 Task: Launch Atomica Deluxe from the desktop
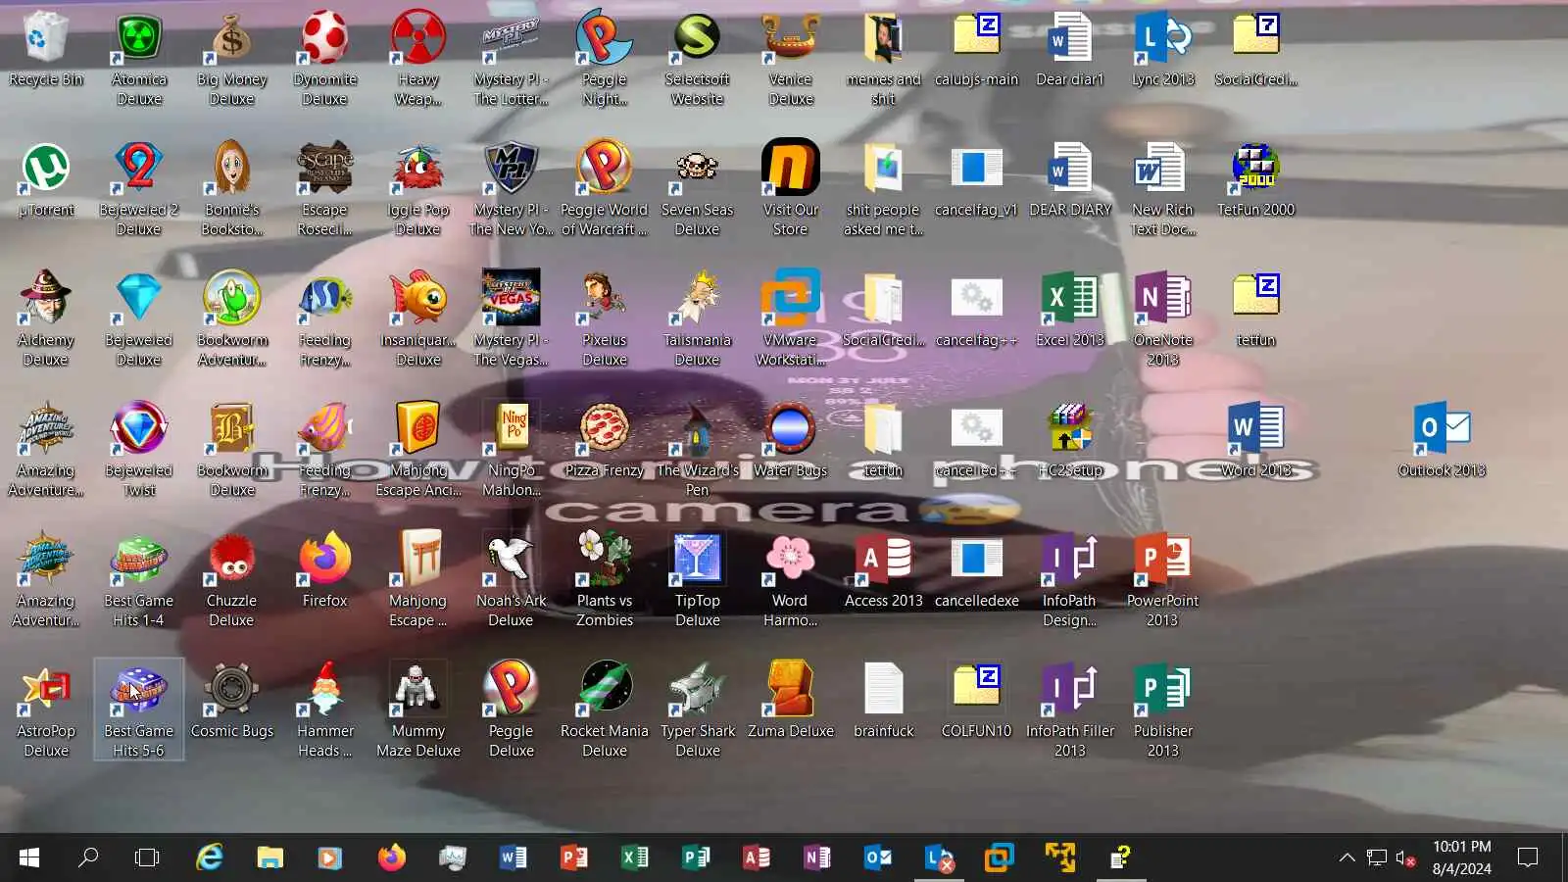[x=139, y=59]
